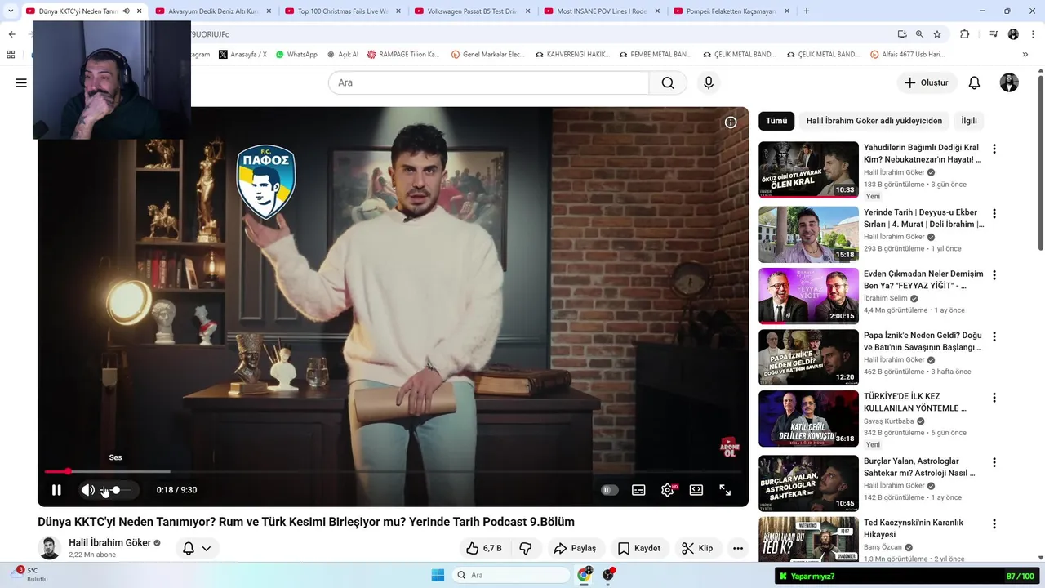Image resolution: width=1045 pixels, height=588 pixels.
Task: Open Papa İznik'e Neden Geldi video title
Action: [x=923, y=341]
